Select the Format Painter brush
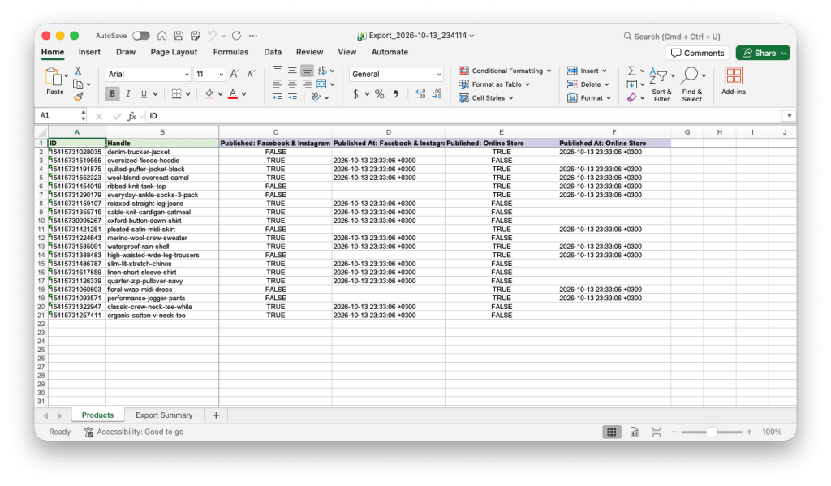The width and height of the screenshot is (831, 486). [78, 97]
